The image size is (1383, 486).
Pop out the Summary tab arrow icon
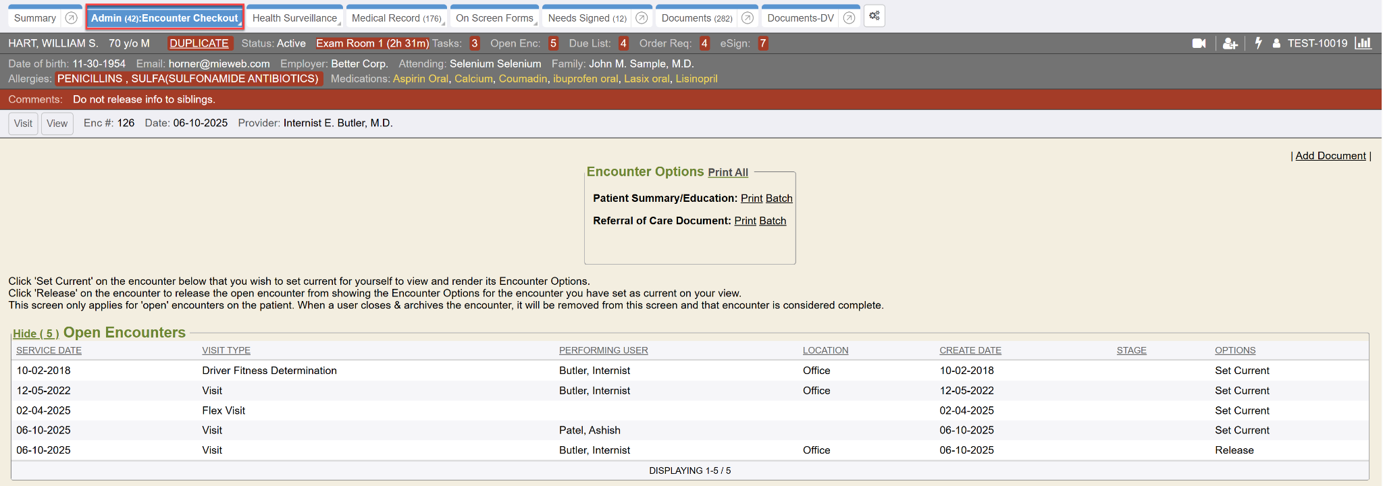coord(71,18)
